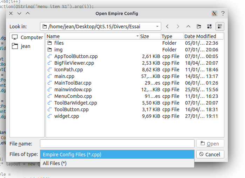
Task: Click the title bar down chevron
Action: [19, 14]
